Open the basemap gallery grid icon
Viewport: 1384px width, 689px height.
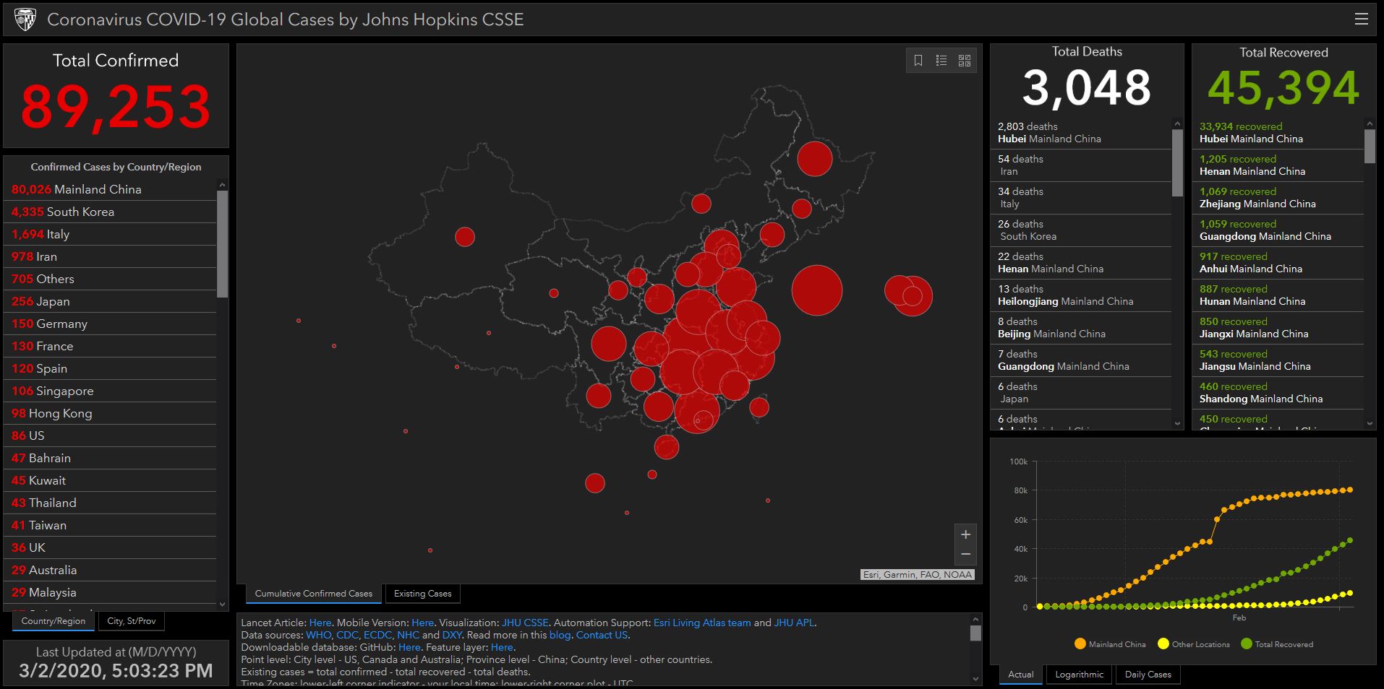click(x=965, y=61)
